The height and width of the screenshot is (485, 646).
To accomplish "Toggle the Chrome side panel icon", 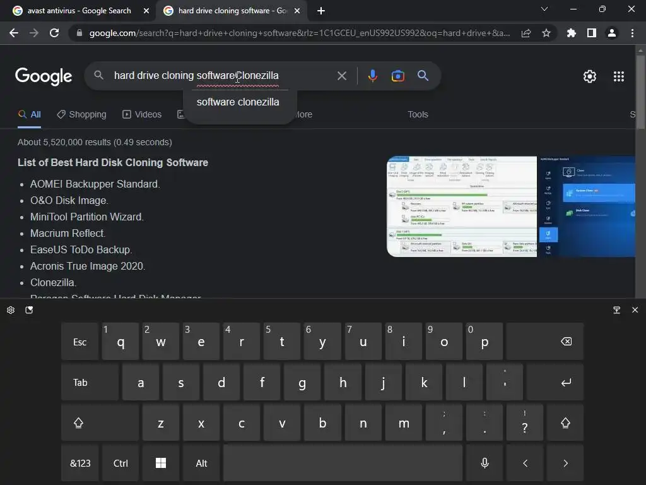I will pos(592,33).
